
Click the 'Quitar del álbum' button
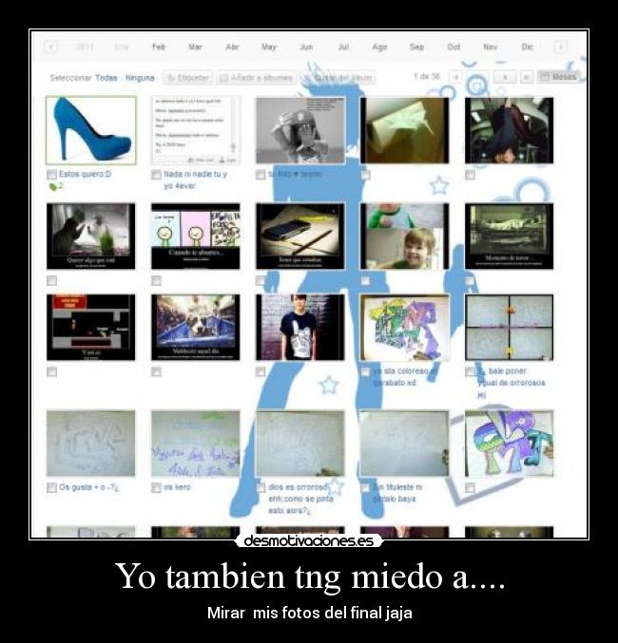tap(338, 78)
